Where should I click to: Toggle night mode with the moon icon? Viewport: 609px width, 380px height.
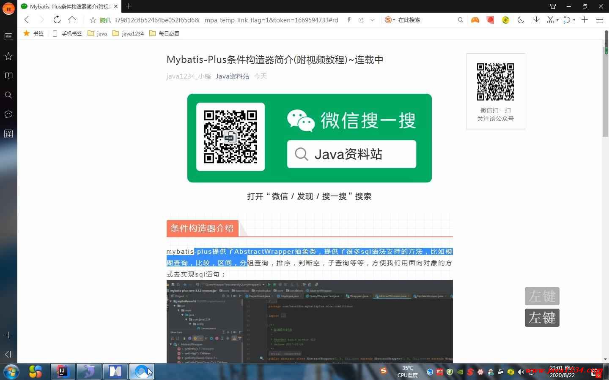coord(521,20)
